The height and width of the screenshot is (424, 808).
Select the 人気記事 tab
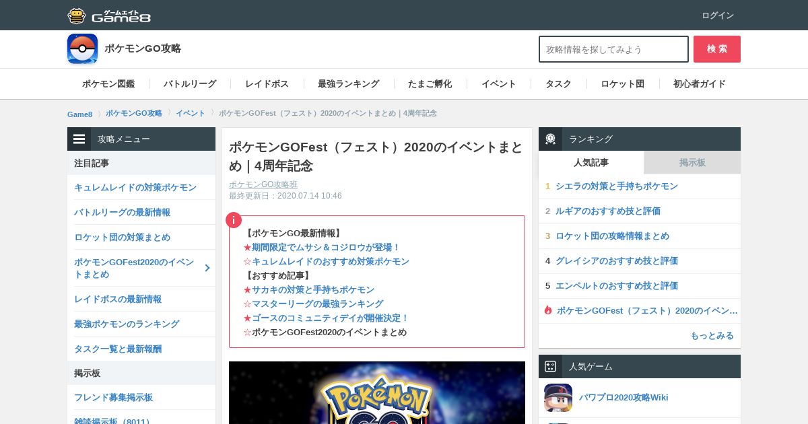[x=591, y=162]
